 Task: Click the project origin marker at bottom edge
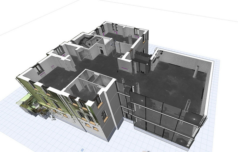click(x=148, y=150)
